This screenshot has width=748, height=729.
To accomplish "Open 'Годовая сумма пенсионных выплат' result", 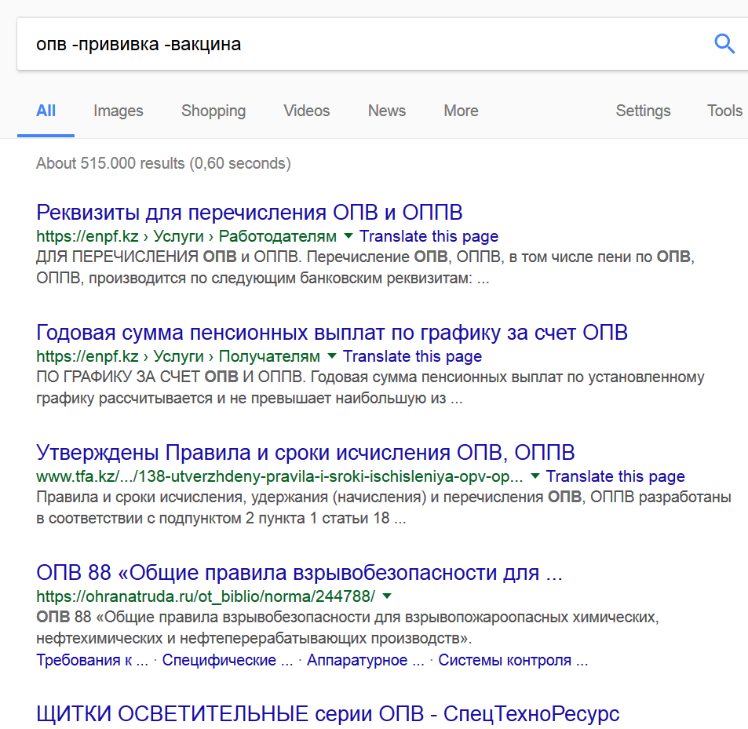I will point(332,332).
